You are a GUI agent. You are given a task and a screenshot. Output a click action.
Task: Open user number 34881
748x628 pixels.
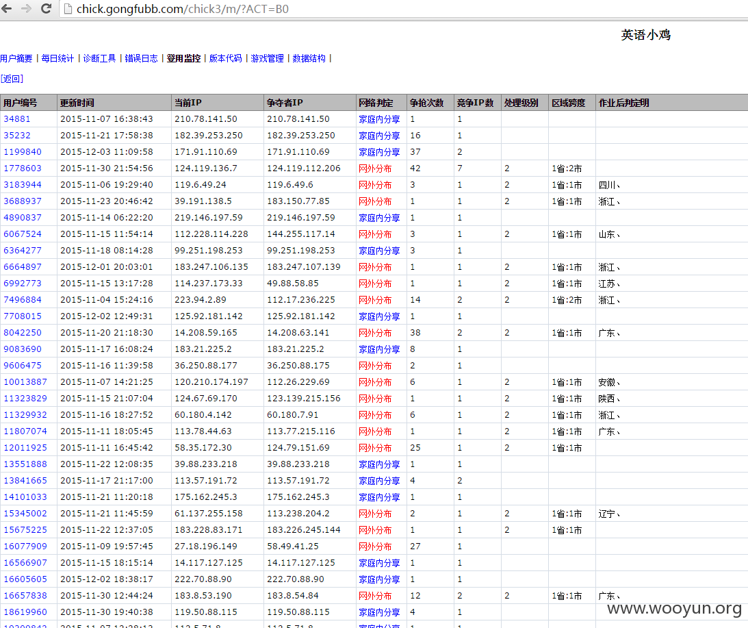(x=16, y=119)
